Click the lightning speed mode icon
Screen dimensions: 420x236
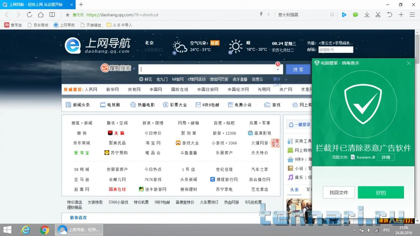click(x=262, y=14)
